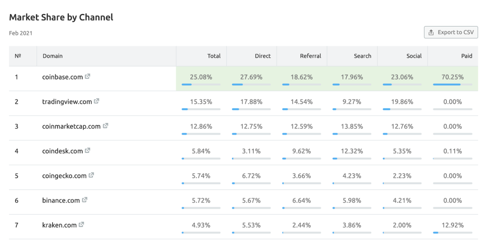Open external link icon beside coinmarketcap.com
This screenshot has height=245, width=489.
coord(106,126)
